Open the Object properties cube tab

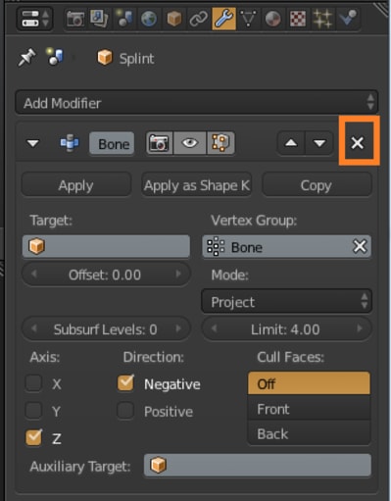(174, 19)
